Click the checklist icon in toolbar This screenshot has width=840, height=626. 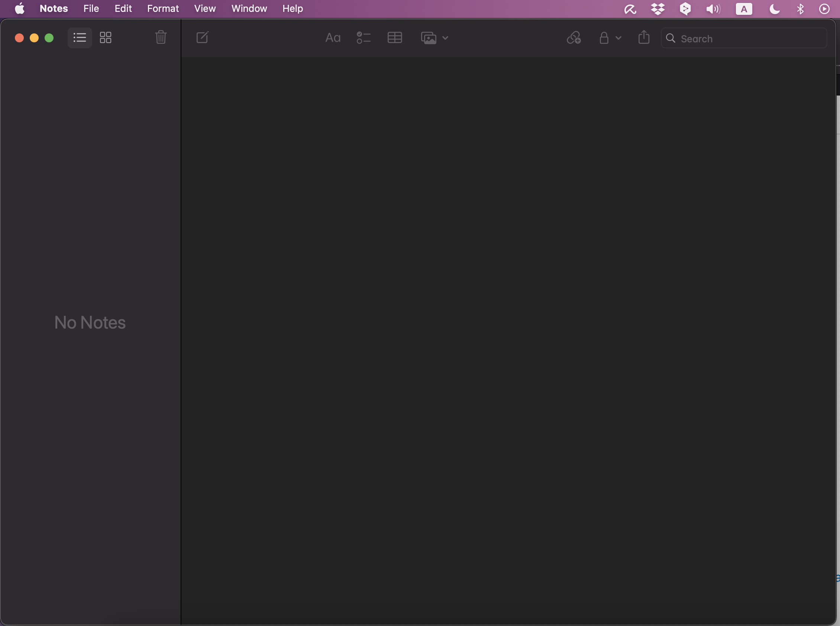pyautogui.click(x=363, y=38)
